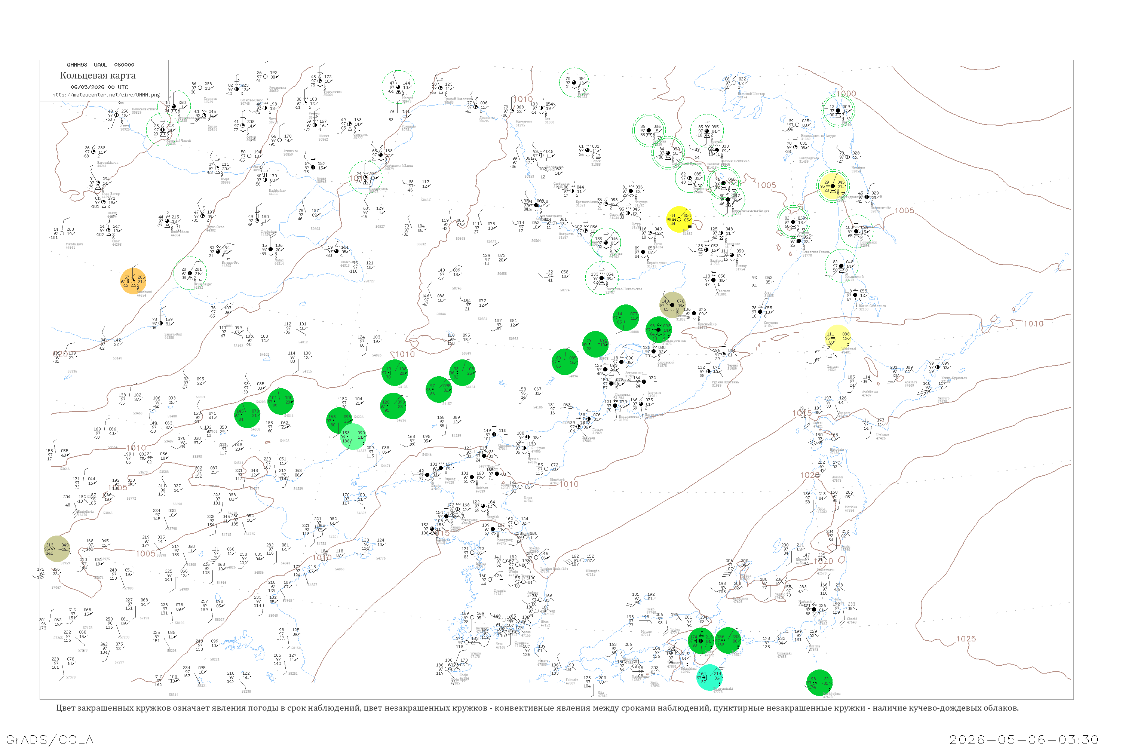Viewport: 1122px width, 748px height.
Task: Select the Fukuoka 47807 station label
Action: (x=572, y=681)
